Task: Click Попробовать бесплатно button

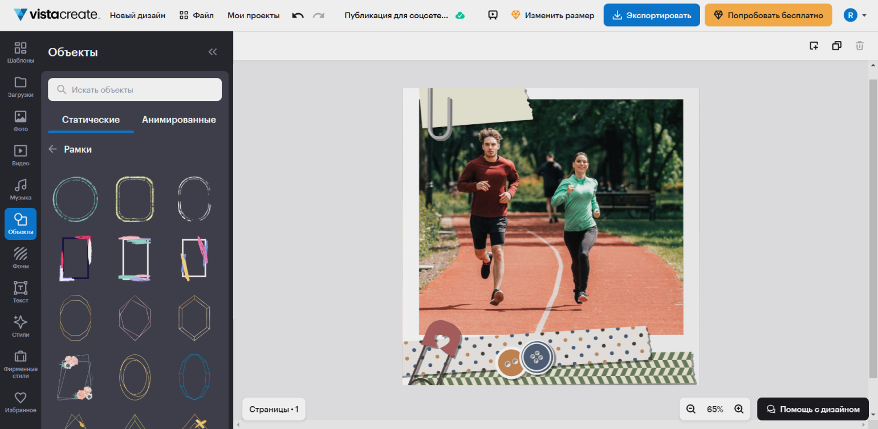Action: [768, 15]
